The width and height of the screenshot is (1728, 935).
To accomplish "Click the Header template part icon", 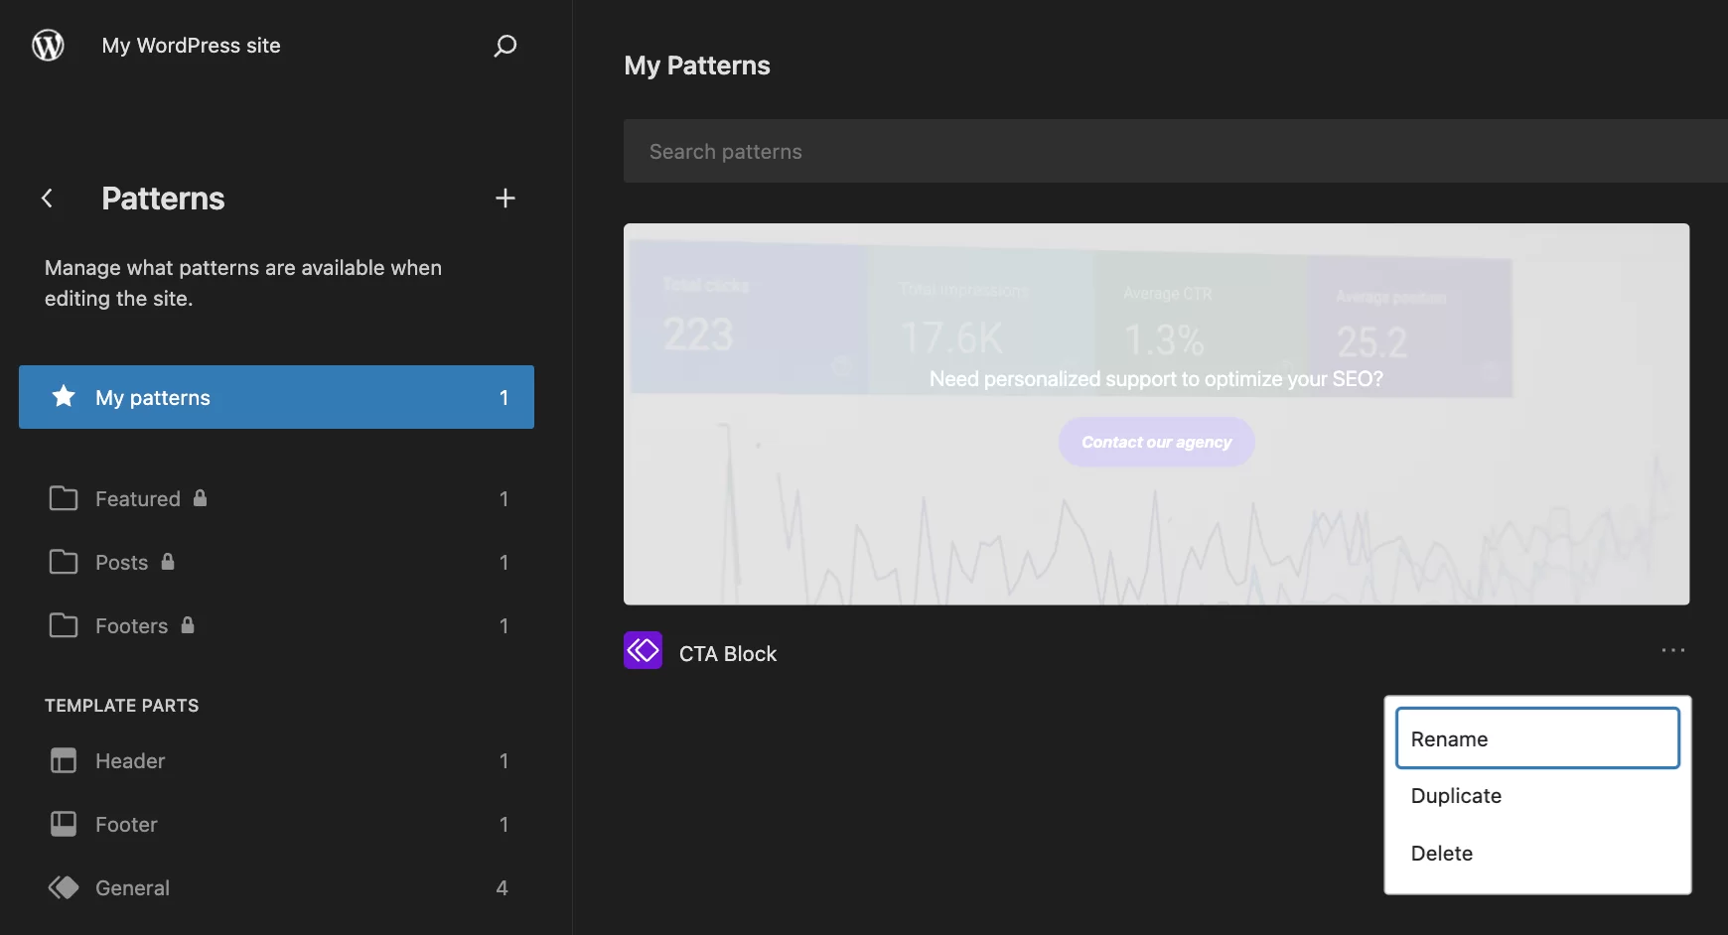I will (64, 760).
